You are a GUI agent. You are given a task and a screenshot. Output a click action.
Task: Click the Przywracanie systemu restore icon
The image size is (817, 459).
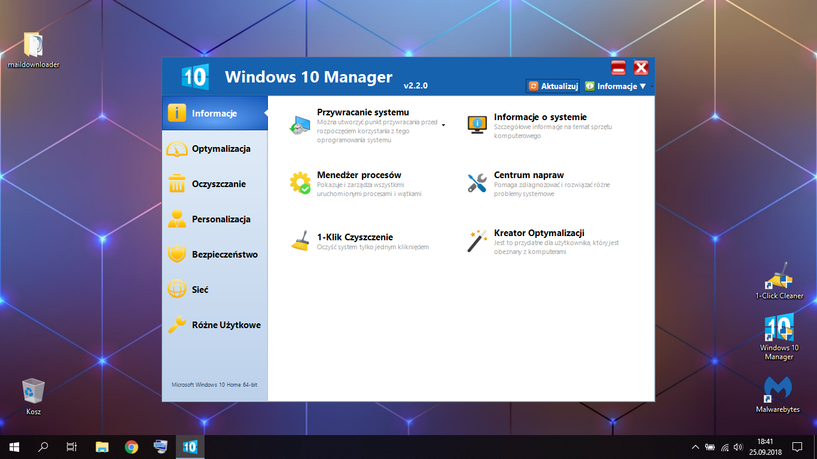tap(300, 126)
